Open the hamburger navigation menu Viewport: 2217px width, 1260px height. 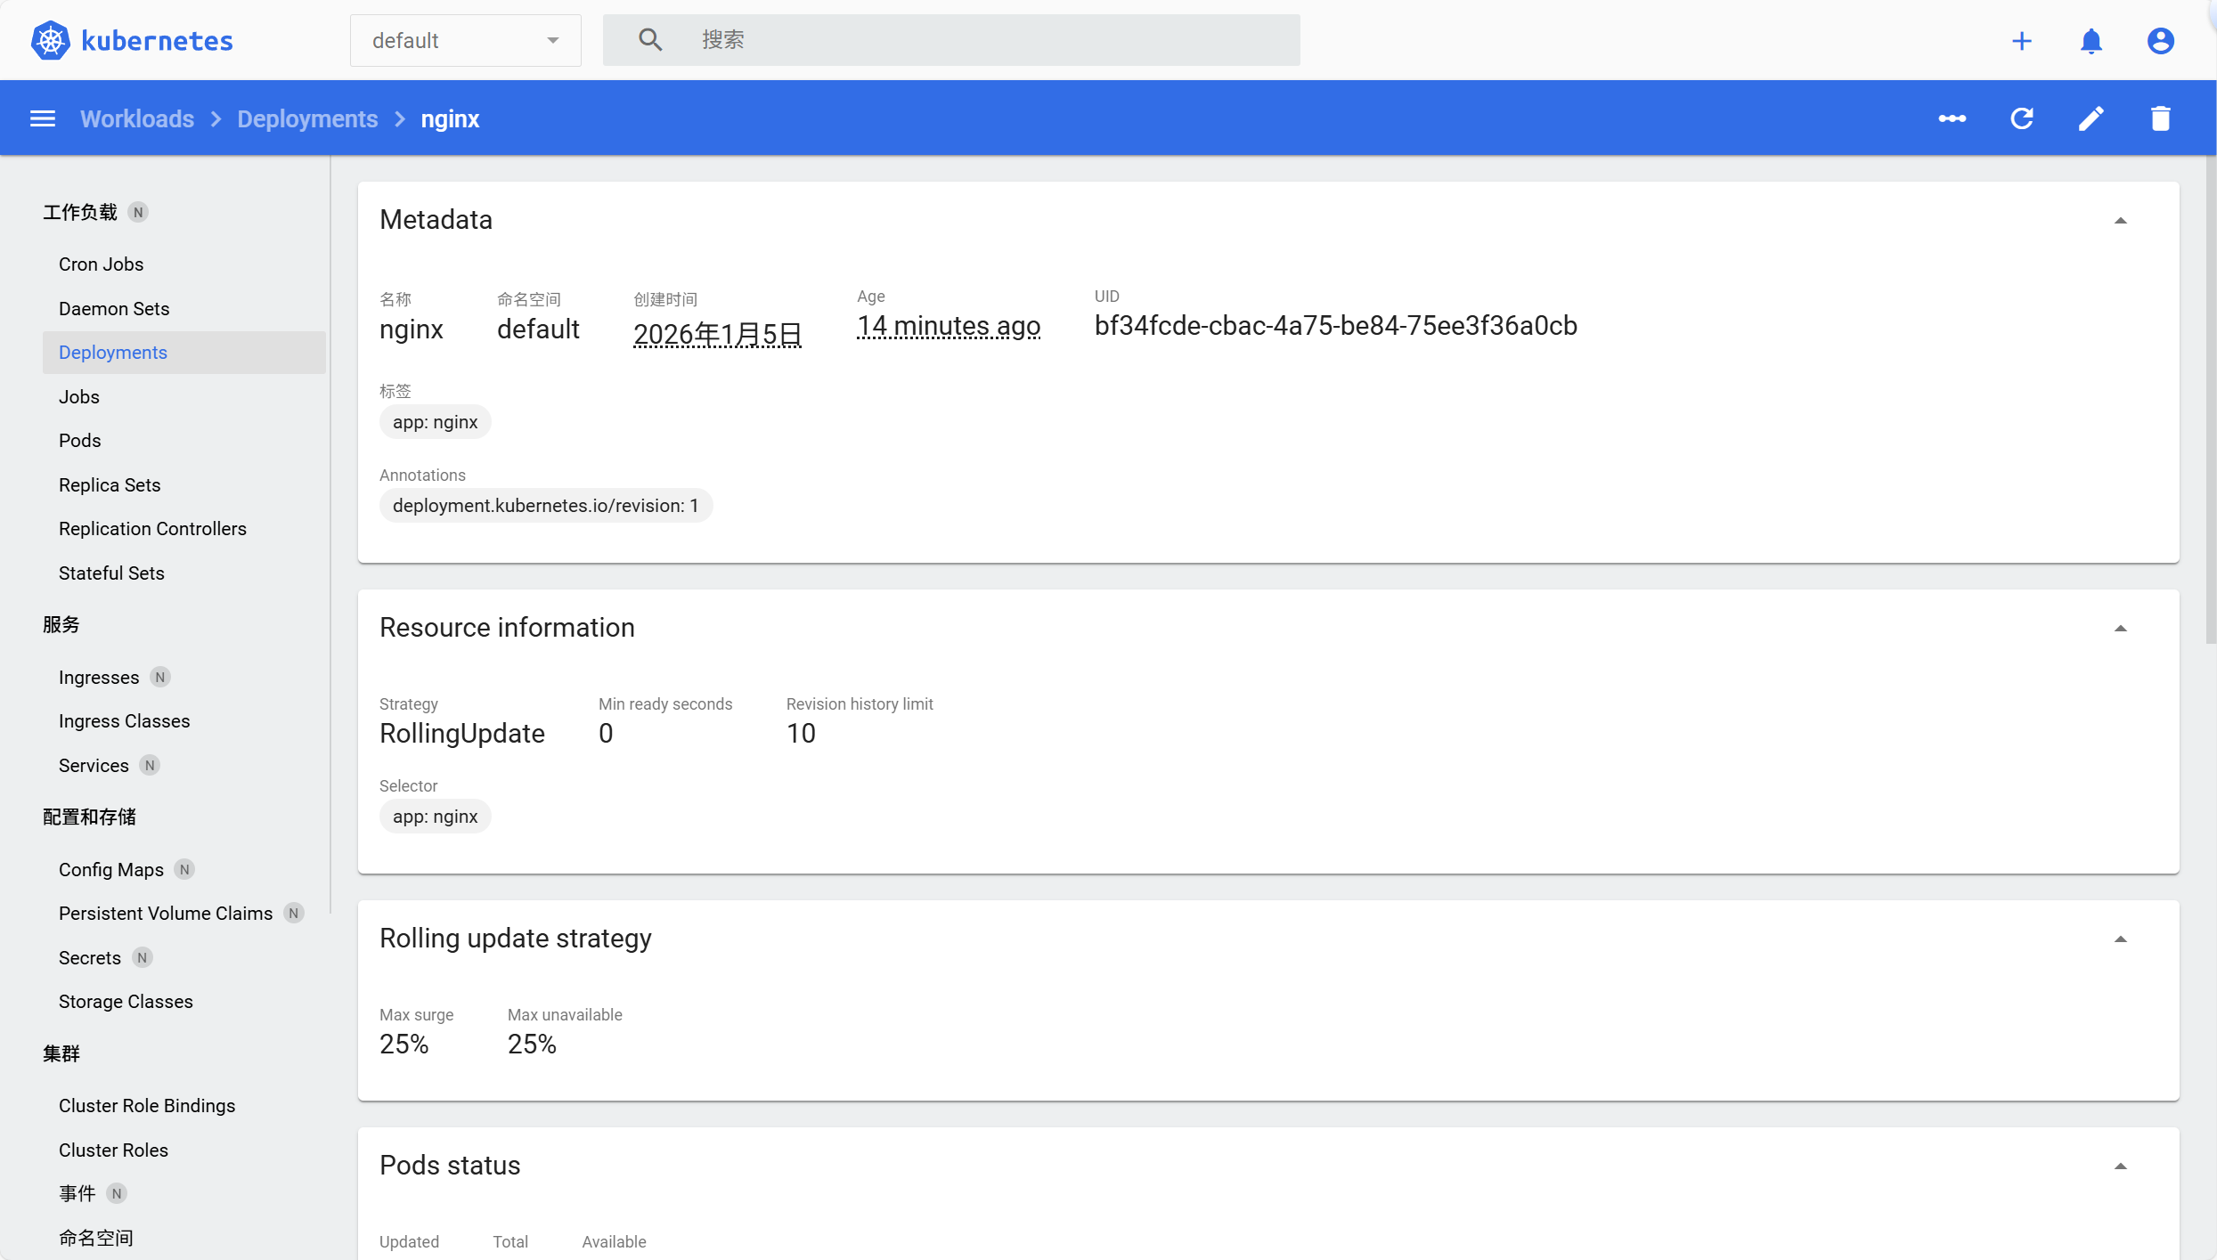tap(43, 118)
